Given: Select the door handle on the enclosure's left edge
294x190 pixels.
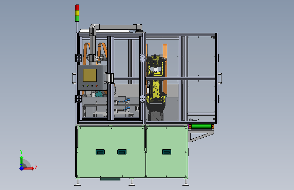Looking at the screenshot, I should pos(74,78).
